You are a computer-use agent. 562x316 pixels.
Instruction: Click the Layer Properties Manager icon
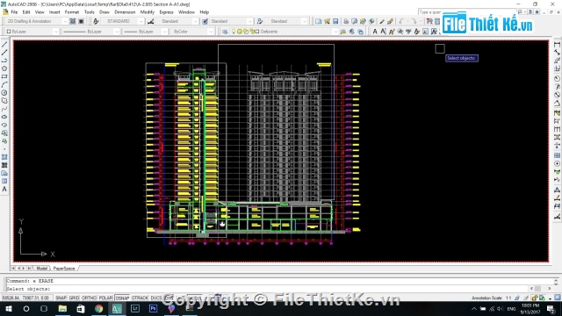click(225, 32)
